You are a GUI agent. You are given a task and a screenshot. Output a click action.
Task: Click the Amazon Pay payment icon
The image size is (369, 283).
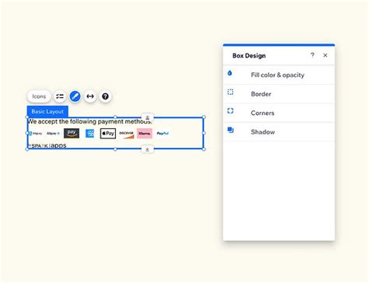(x=72, y=133)
